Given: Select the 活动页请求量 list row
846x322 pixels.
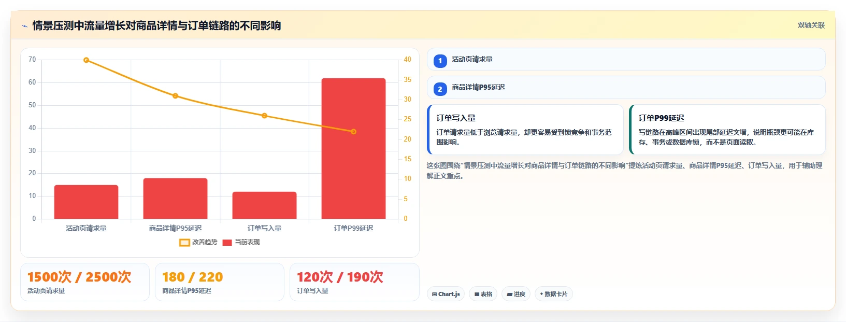Looking at the screenshot, I should (626, 60).
